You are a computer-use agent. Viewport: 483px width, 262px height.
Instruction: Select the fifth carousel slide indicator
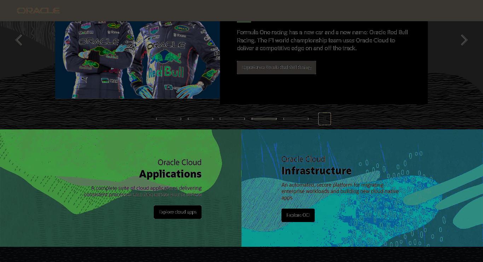pyautogui.click(x=296, y=119)
